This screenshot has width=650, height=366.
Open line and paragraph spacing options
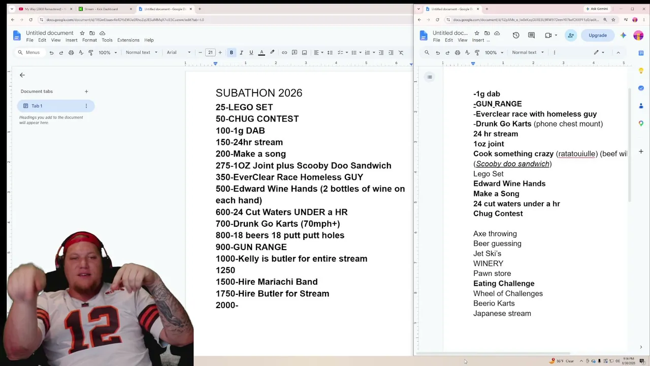click(x=330, y=52)
